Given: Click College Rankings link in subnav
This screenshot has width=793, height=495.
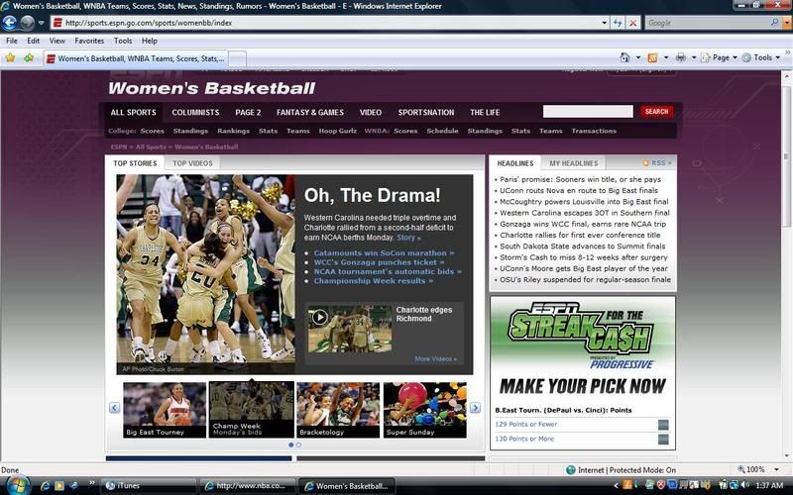Looking at the screenshot, I should click(233, 131).
